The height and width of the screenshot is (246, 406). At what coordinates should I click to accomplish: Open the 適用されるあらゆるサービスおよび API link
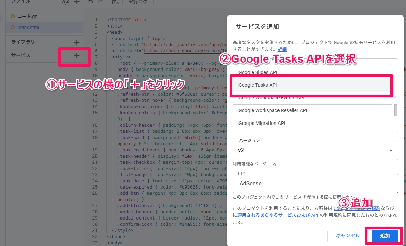coord(278,215)
